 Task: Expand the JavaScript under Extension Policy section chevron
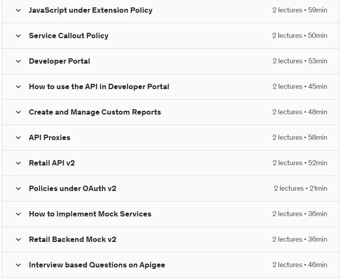pos(19,10)
